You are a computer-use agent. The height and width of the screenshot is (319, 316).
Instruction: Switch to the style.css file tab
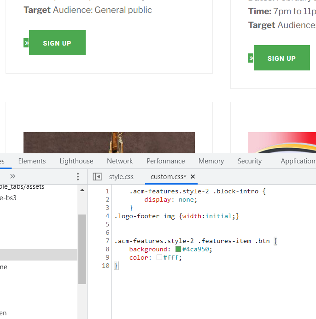121,177
